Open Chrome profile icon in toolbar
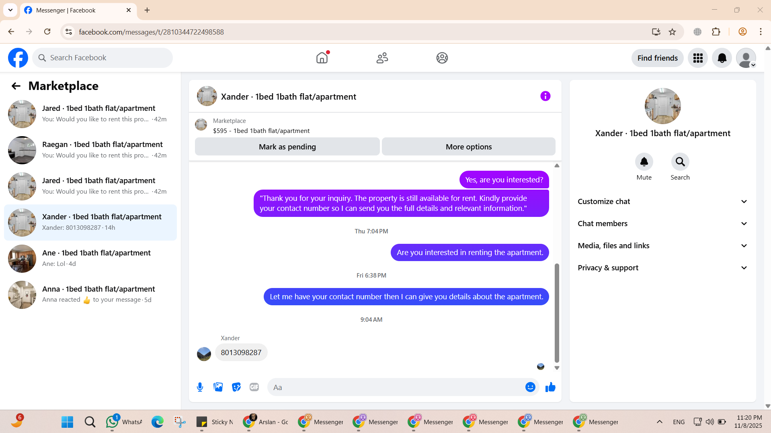 pos(742,32)
